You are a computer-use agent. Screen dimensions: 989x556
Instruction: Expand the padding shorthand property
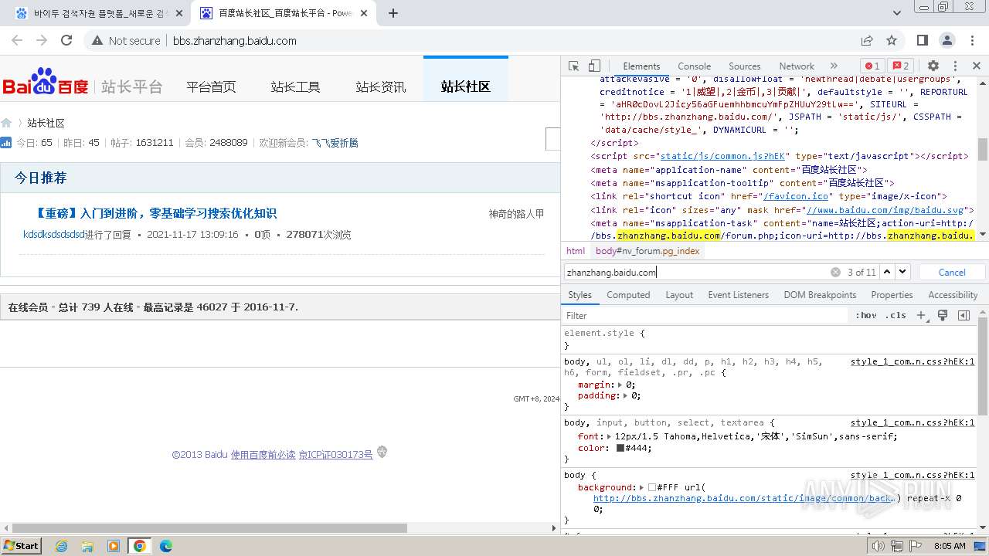tap(626, 395)
